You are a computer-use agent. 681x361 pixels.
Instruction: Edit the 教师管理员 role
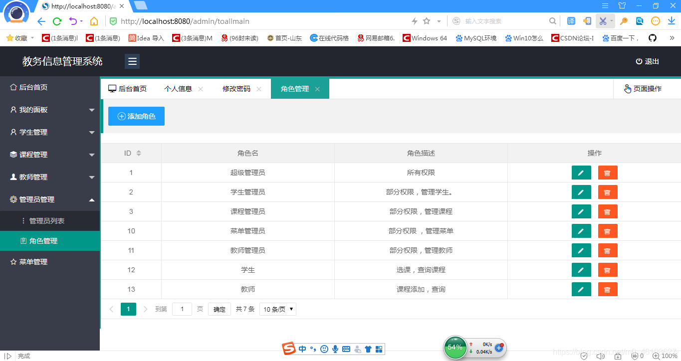(581, 250)
